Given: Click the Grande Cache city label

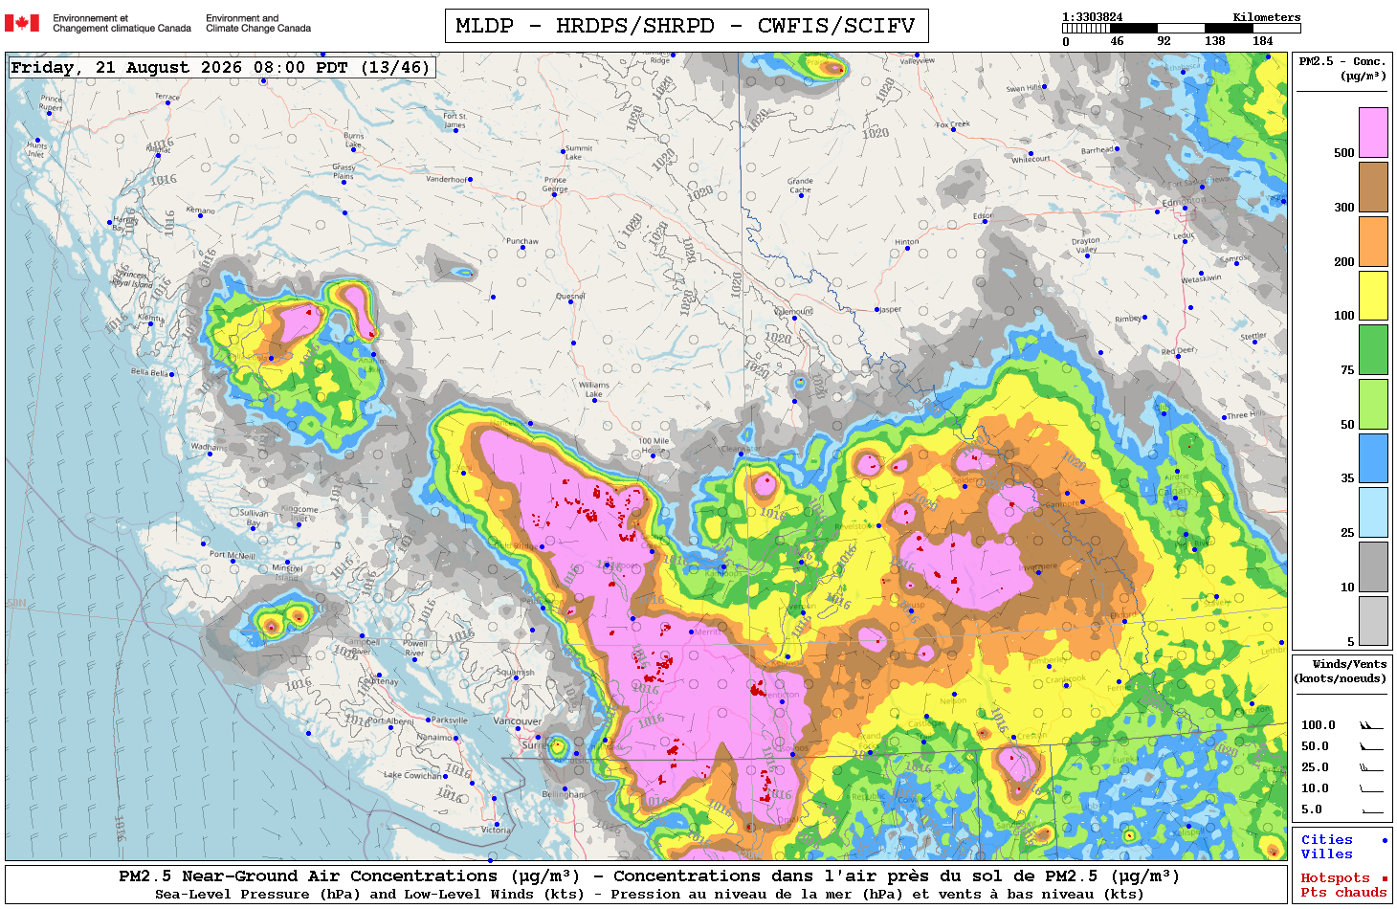Looking at the screenshot, I should (801, 185).
